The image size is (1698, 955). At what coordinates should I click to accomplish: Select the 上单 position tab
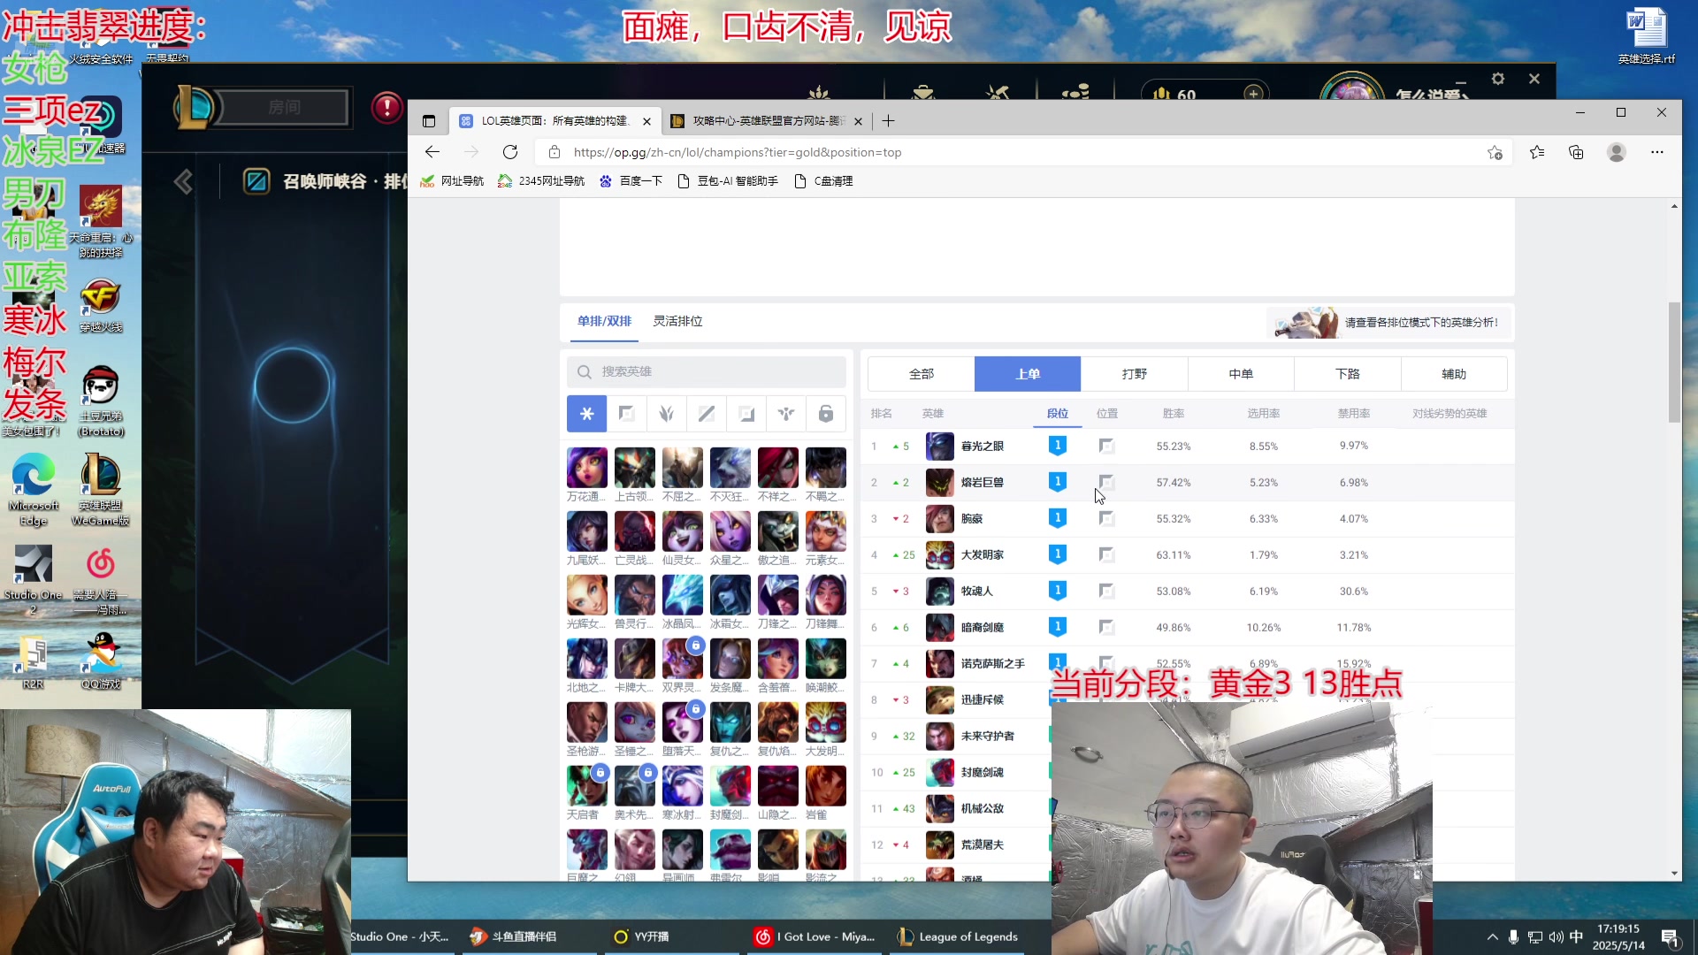tap(1028, 374)
